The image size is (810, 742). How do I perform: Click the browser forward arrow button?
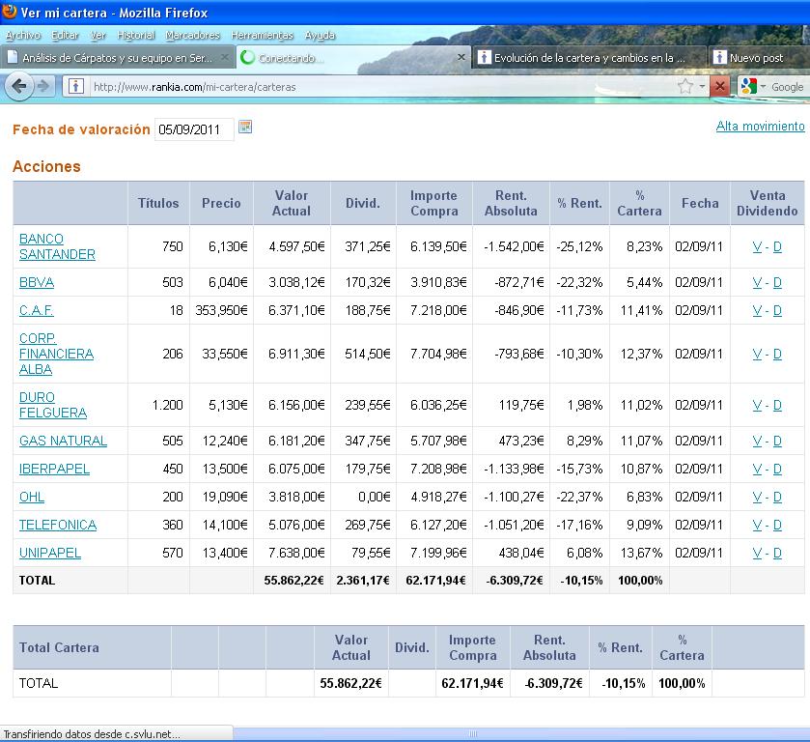pos(43,86)
